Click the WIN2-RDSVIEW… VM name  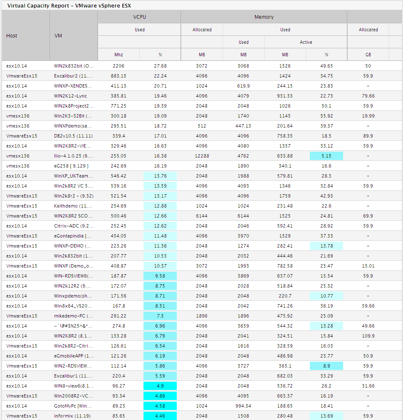coord(72,366)
